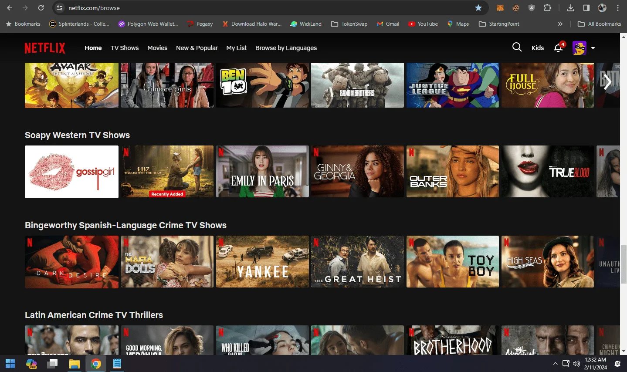
Task: Click the page vertical scrollbar thumb
Action: coord(624,264)
